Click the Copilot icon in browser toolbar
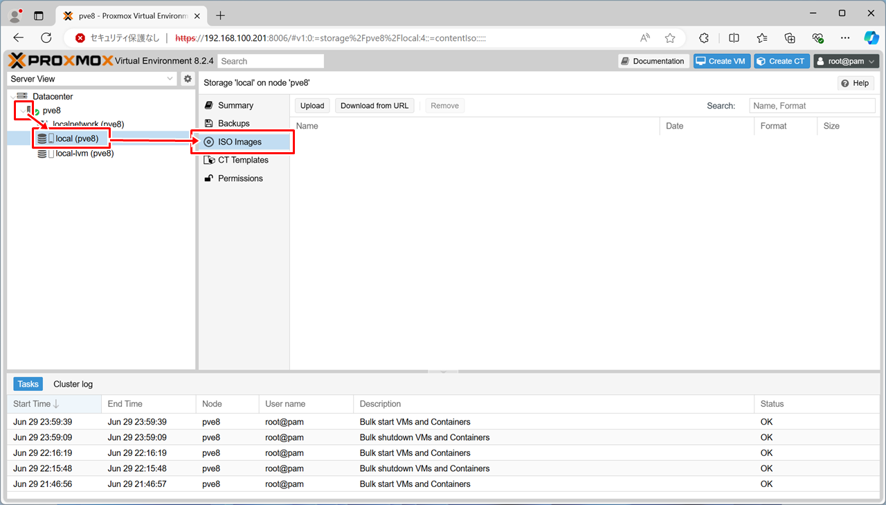Screen dimensions: 886x505 (x=871, y=38)
